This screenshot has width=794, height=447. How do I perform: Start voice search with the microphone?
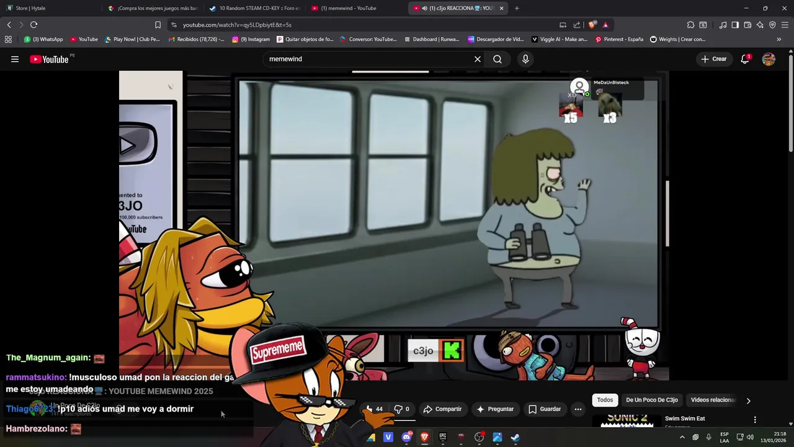click(525, 59)
